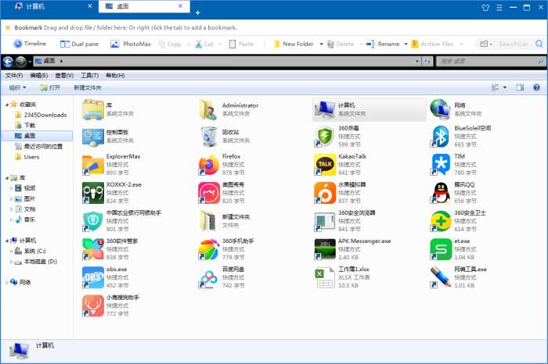Open the 工具(T) menu
Image resolution: width=548 pixels, height=364 pixels.
(x=90, y=75)
